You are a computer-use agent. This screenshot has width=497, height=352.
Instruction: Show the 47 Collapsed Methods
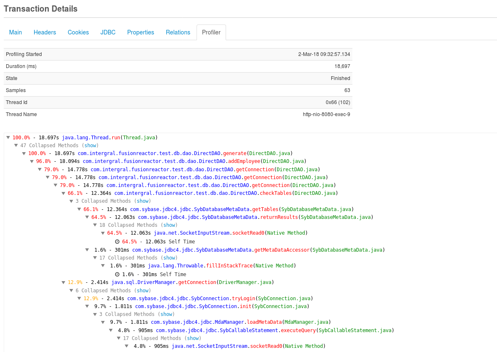click(90, 145)
